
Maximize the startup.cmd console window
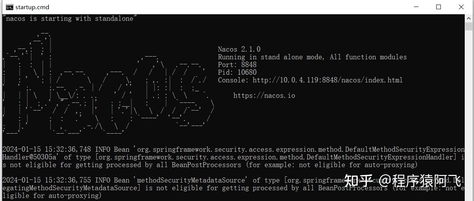(x=439, y=7)
